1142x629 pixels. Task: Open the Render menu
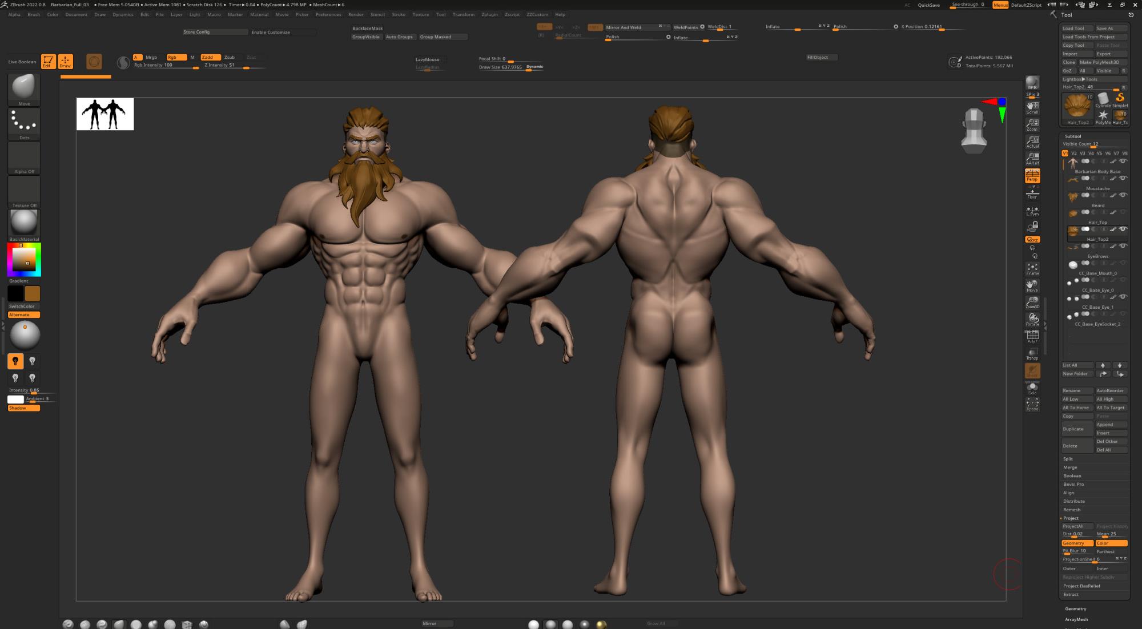356,15
